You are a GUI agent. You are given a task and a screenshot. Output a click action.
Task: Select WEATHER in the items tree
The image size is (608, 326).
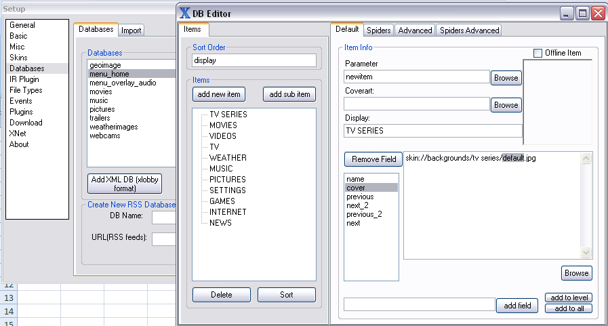tap(228, 158)
